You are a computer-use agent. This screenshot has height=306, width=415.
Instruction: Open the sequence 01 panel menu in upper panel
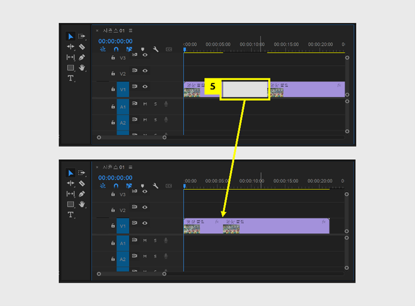pyautogui.click(x=131, y=30)
